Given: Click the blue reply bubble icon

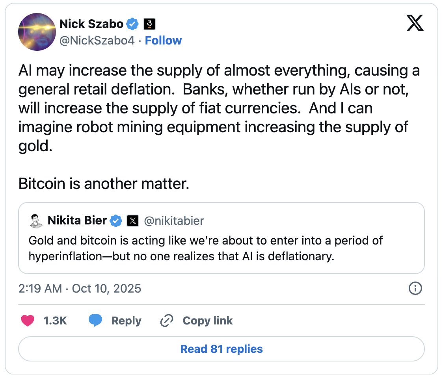Looking at the screenshot, I should pos(95,321).
